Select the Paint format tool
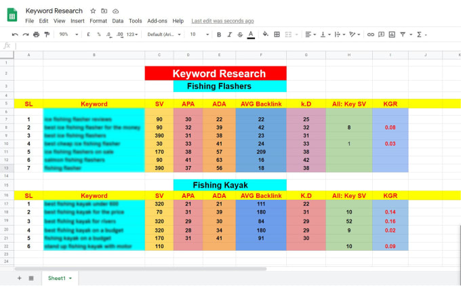Image resolution: width=461 pixels, height=288 pixels. (x=47, y=35)
